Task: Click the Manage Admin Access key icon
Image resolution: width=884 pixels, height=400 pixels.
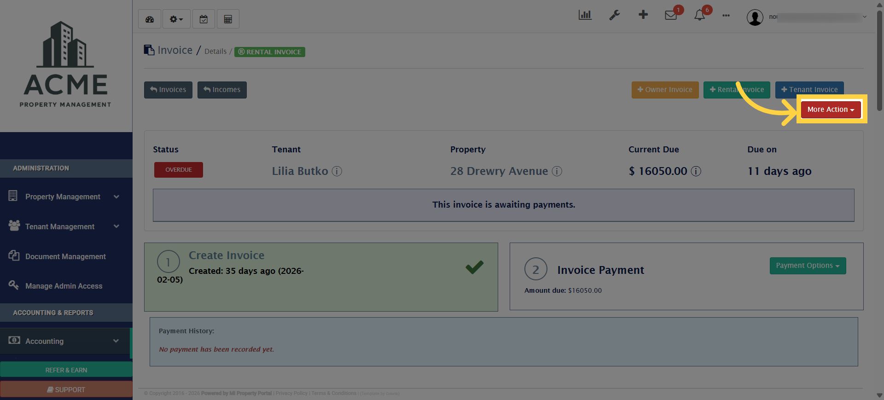Action: click(14, 285)
